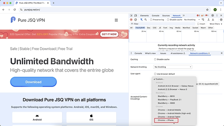Toggle the JS request type filter
This screenshot has height=126, width=224.
160,28
